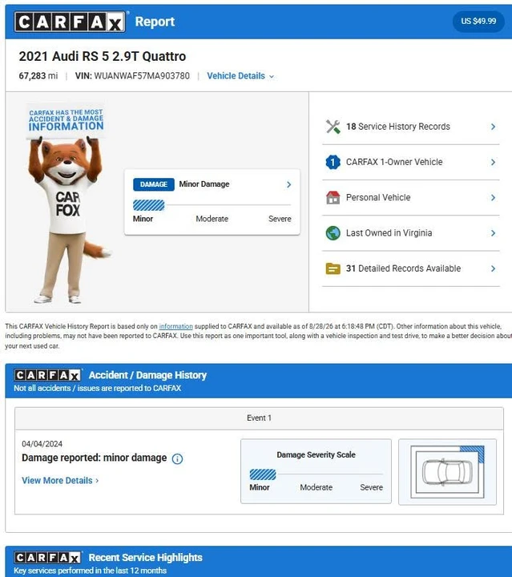
Task: Click the wrench Service History icon
Action: coord(333,127)
